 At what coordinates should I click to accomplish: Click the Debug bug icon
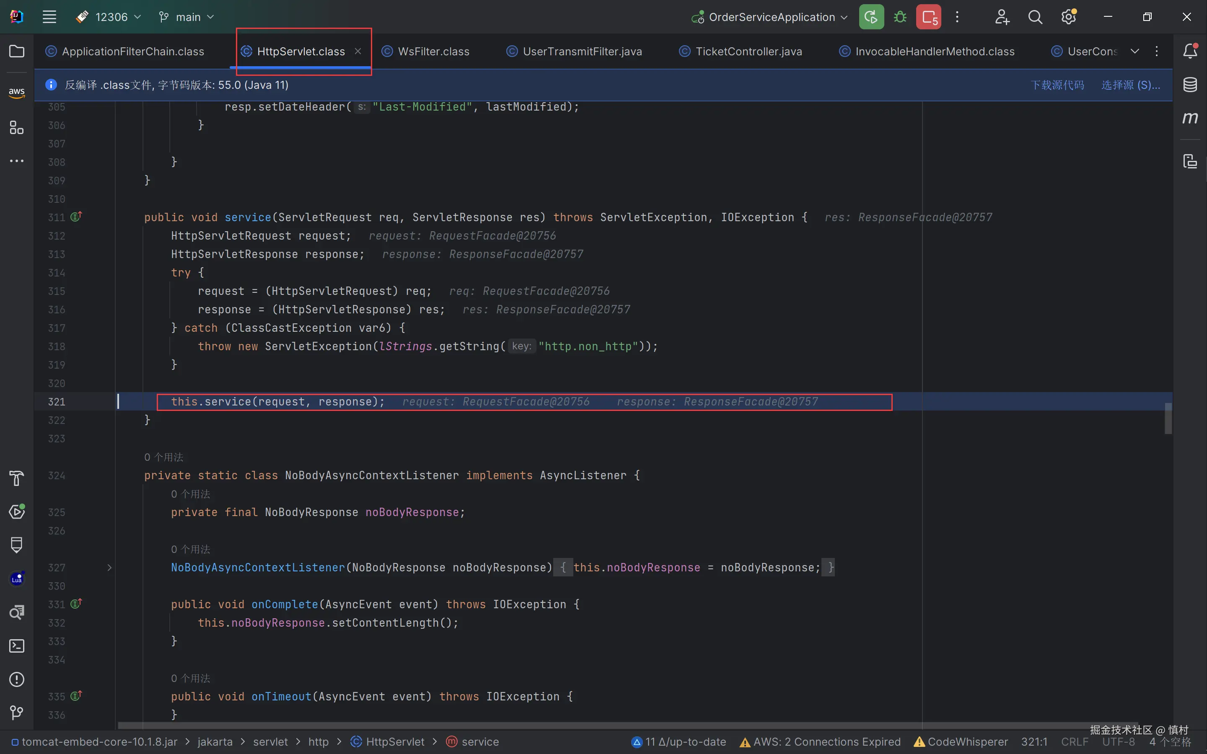[900, 17]
